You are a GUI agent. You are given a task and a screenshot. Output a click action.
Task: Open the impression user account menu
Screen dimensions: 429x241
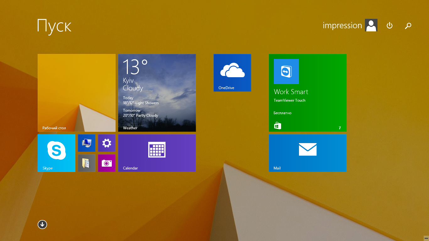click(350, 25)
